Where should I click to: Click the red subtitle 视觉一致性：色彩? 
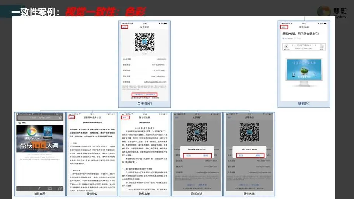click(105, 12)
